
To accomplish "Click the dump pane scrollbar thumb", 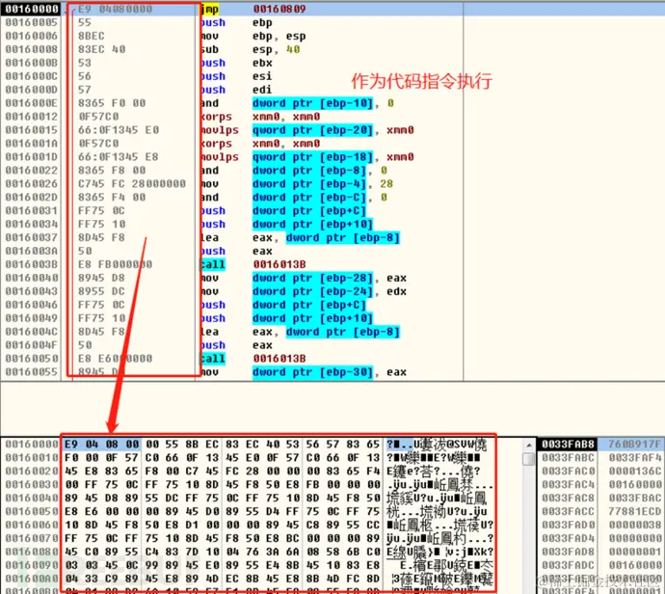I will 529,459.
